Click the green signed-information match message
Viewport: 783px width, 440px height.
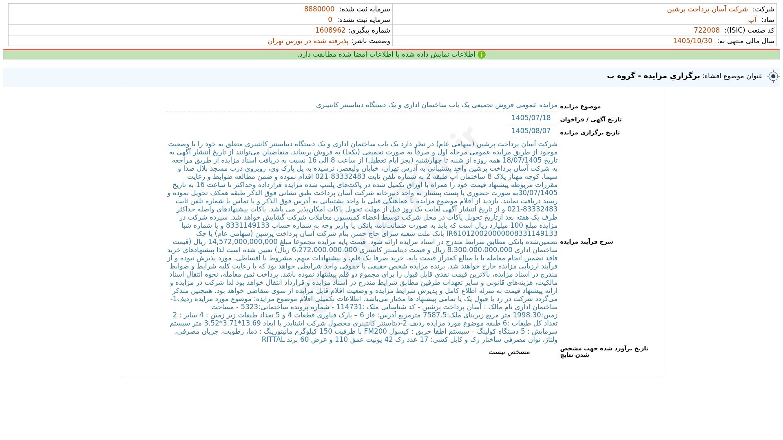click(x=386, y=55)
